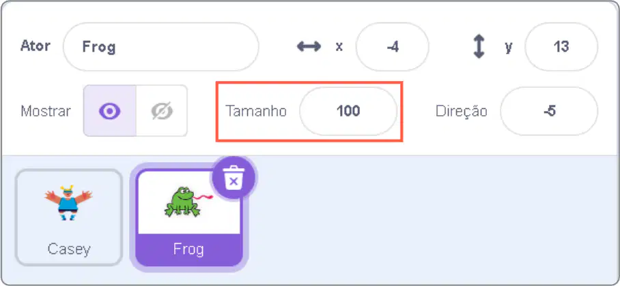The width and height of the screenshot is (620, 286).
Task: Click the Ator label text
Action: click(36, 46)
